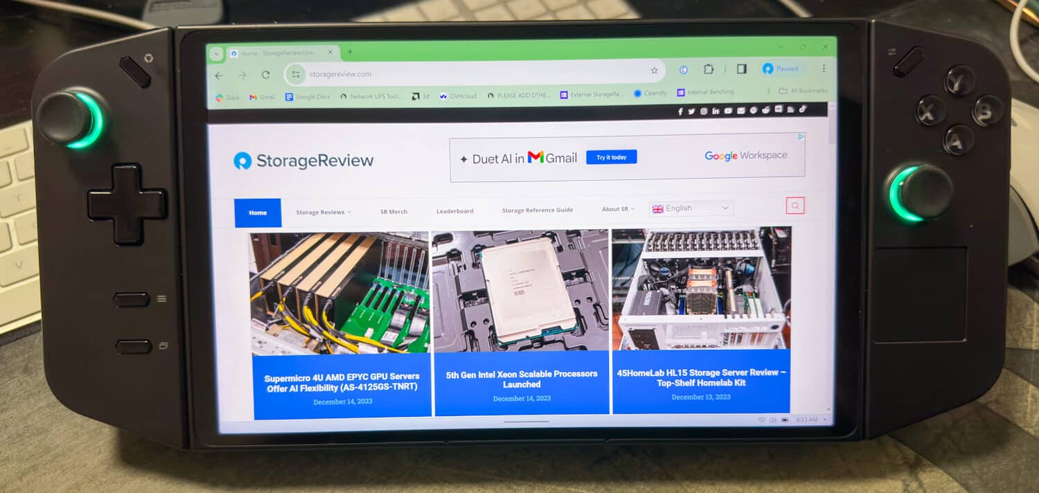Open Supermicro 4U AMD EPYC GPU Servers article

pyautogui.click(x=342, y=382)
